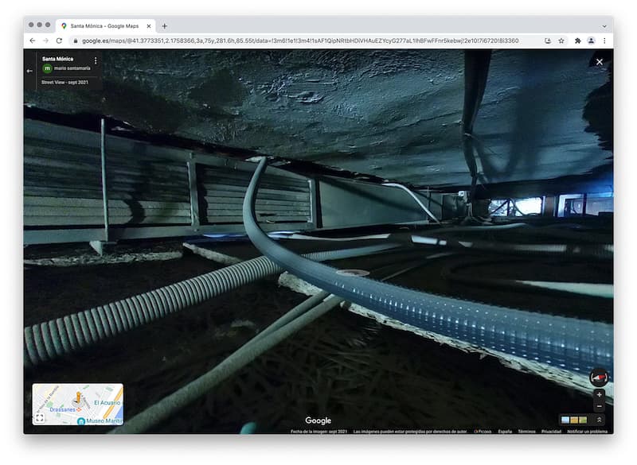Expand the minimap to fullscreen
This screenshot has width=637, height=465.
point(39,417)
